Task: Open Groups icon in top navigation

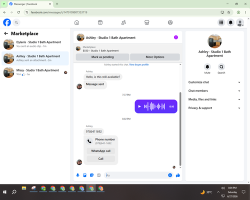Action: point(170,22)
